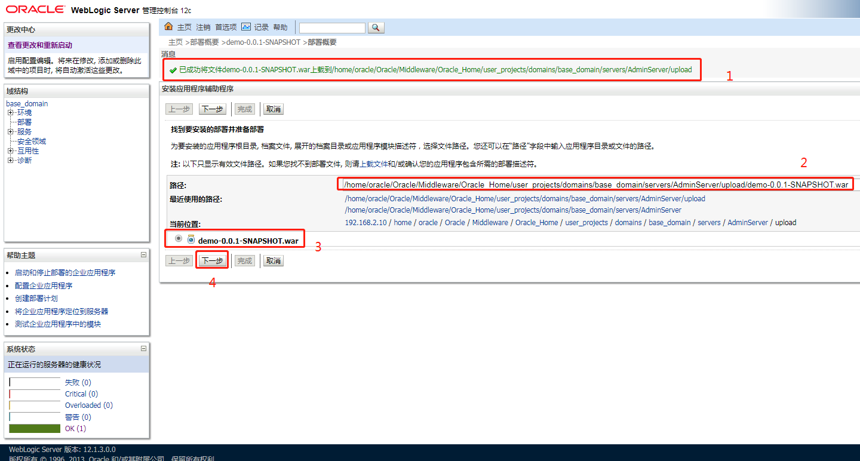Open 服务 in the domain tree

[24, 132]
